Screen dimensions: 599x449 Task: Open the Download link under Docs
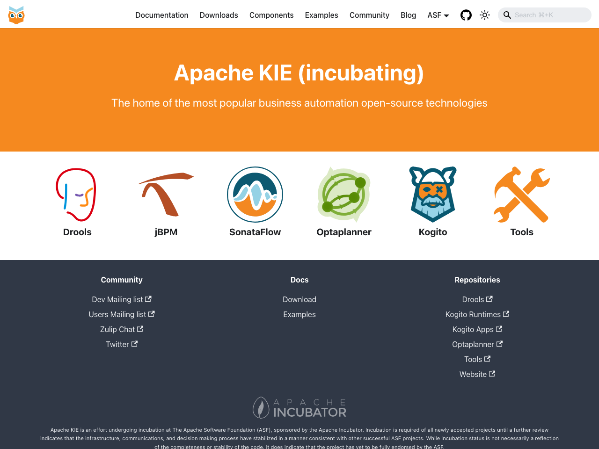[299, 299]
